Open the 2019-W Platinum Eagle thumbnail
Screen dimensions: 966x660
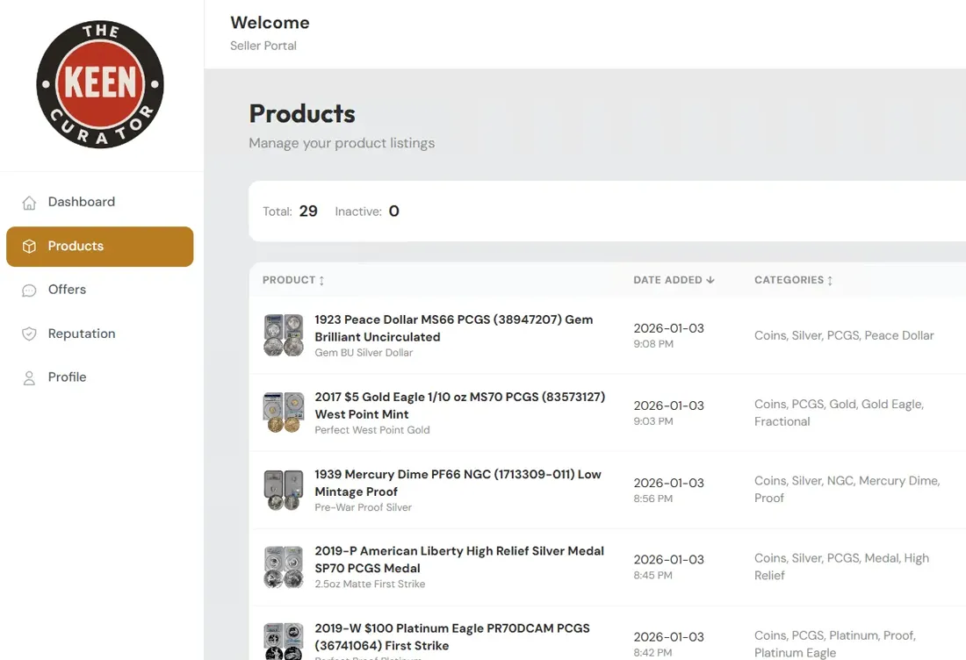[x=284, y=642]
